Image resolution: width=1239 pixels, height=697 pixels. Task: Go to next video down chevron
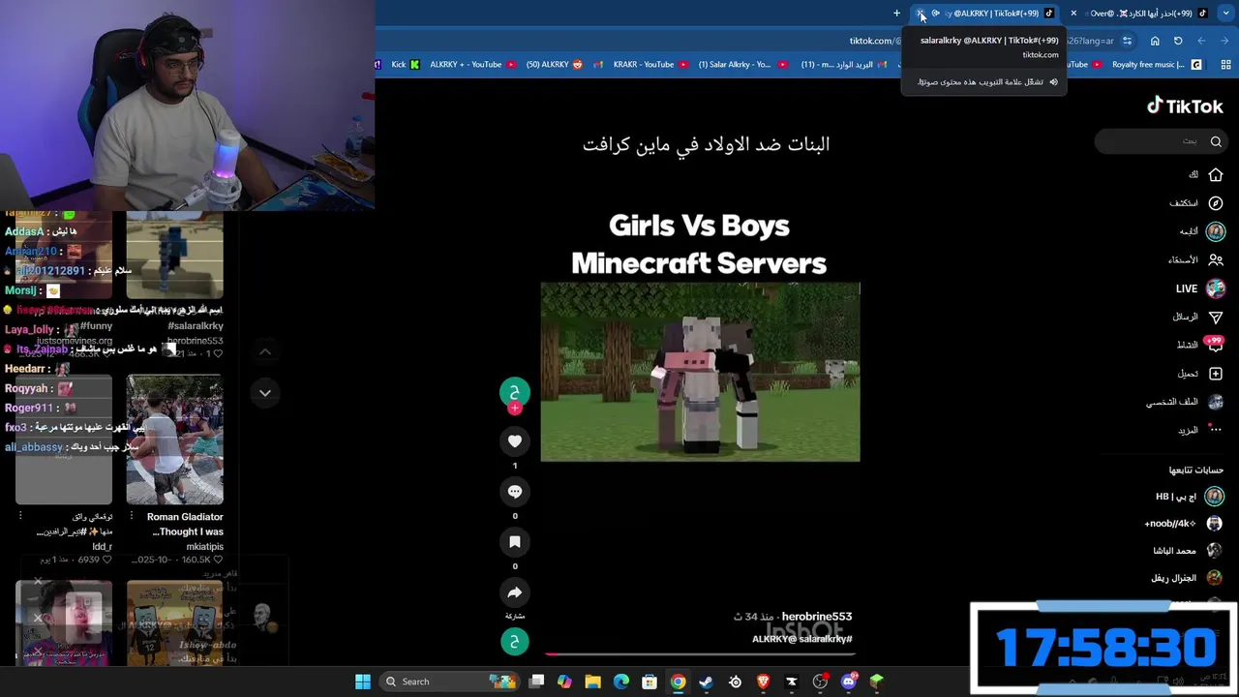264,393
